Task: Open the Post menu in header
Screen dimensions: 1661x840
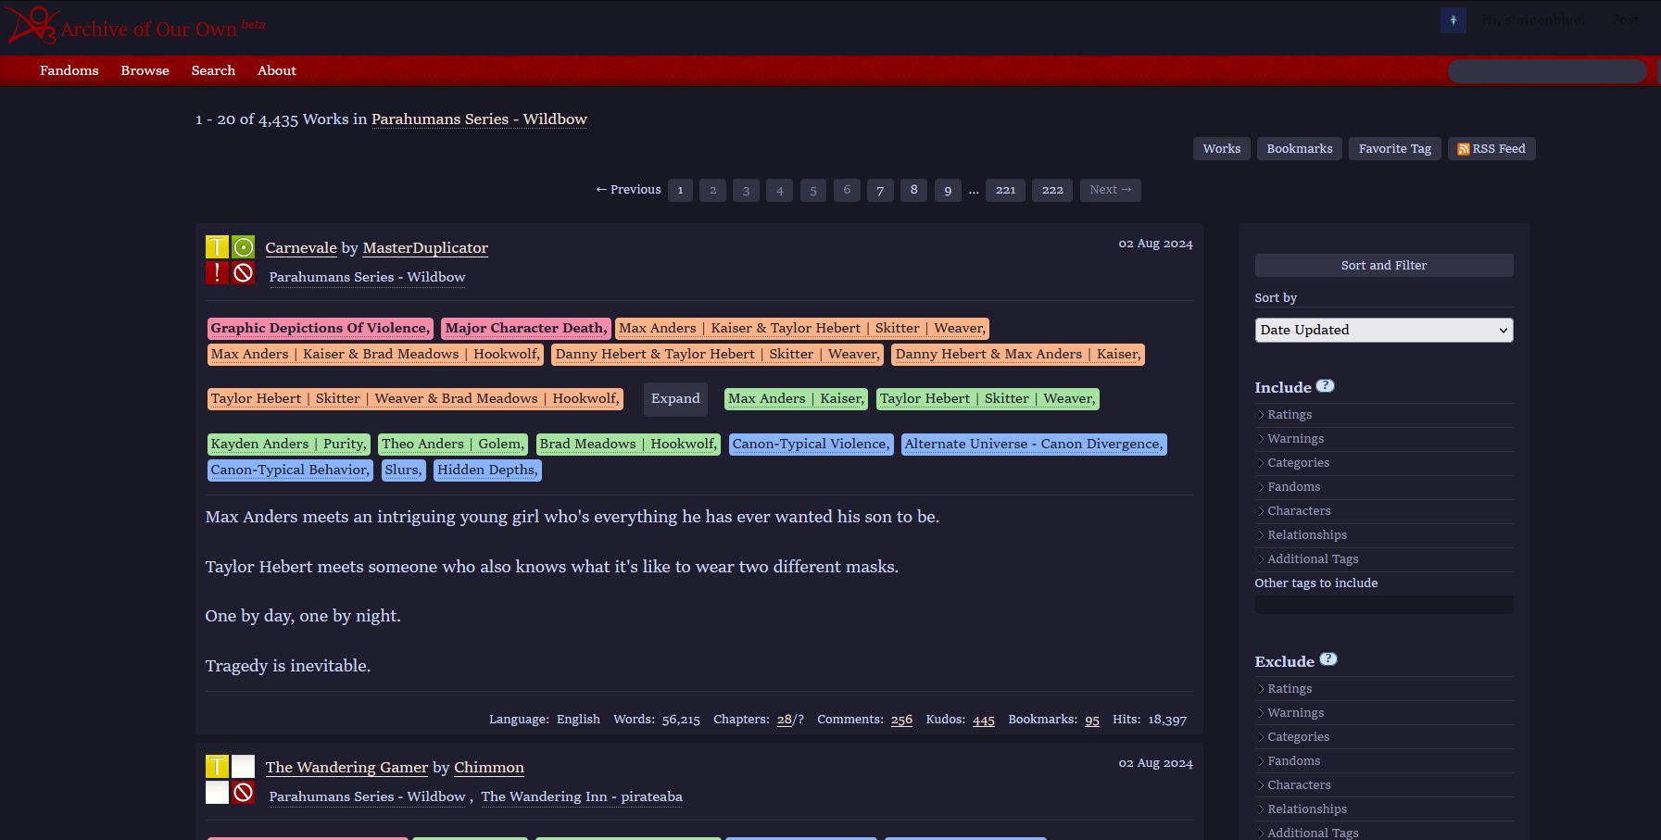Action: tap(1625, 20)
